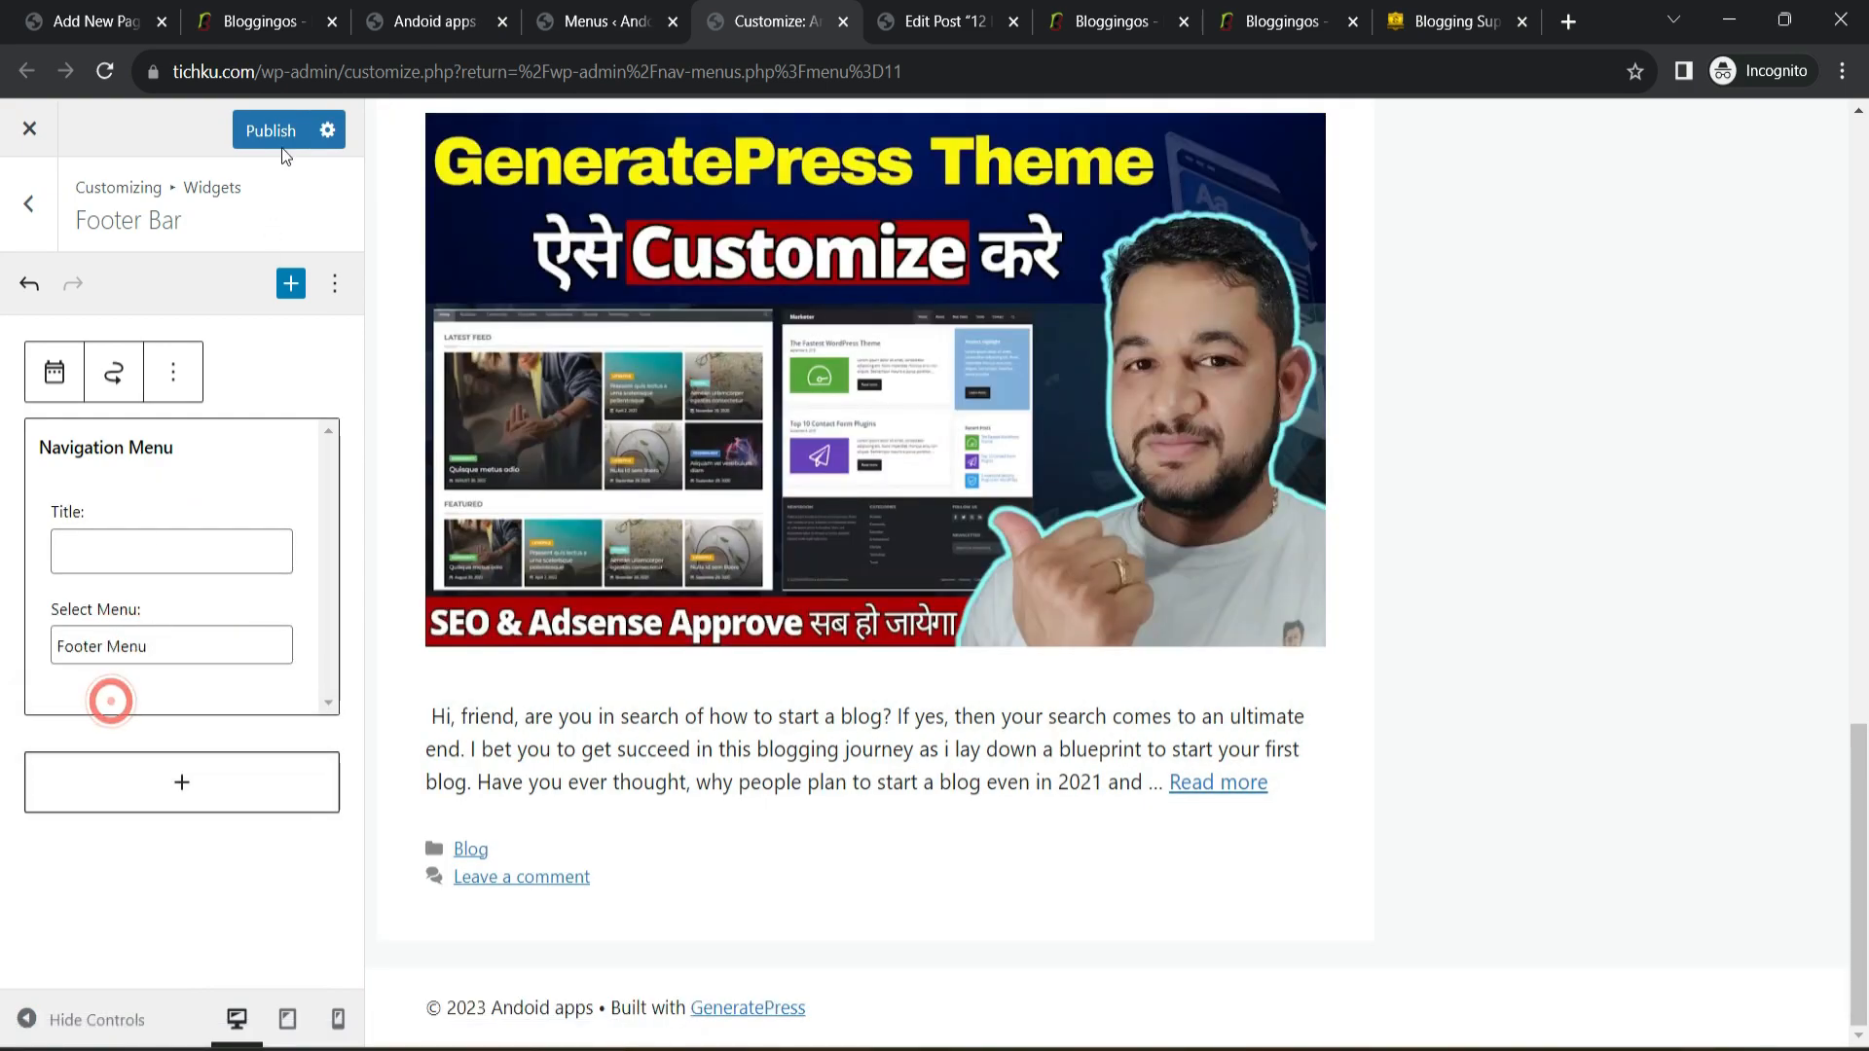Switch to desktop preview mode
Viewport: 1869px width, 1051px height.
point(237,1019)
